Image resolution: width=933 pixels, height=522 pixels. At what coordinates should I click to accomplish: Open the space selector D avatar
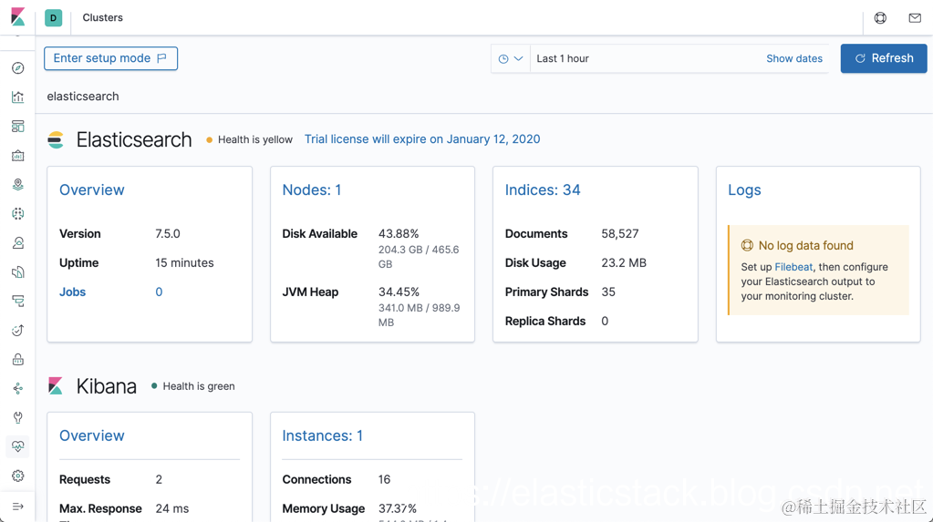(54, 18)
